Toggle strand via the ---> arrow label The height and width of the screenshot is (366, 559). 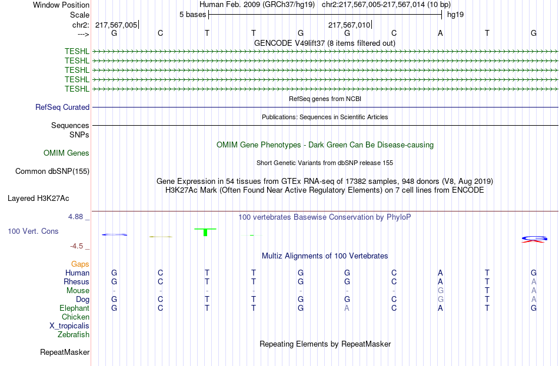tap(84, 34)
